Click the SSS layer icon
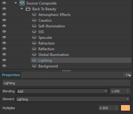The width and height of the screenshot is (133, 114). [34, 32]
